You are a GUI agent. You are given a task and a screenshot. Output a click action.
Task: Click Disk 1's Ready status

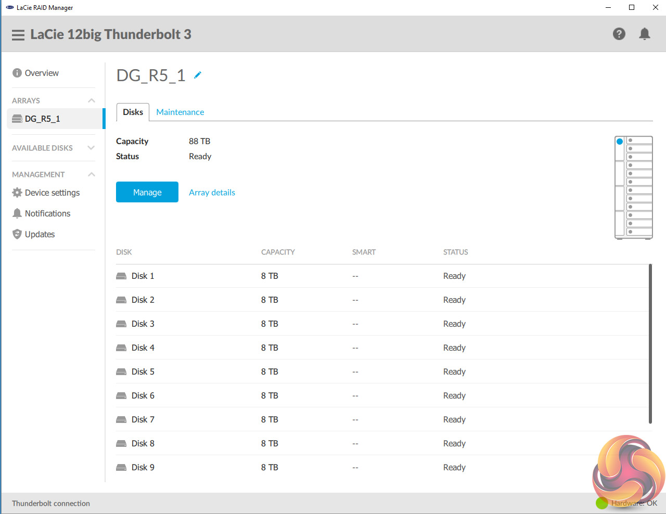[454, 276]
